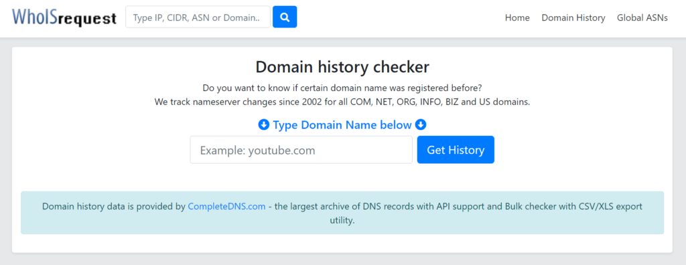Click the Get History button

pyautogui.click(x=456, y=150)
